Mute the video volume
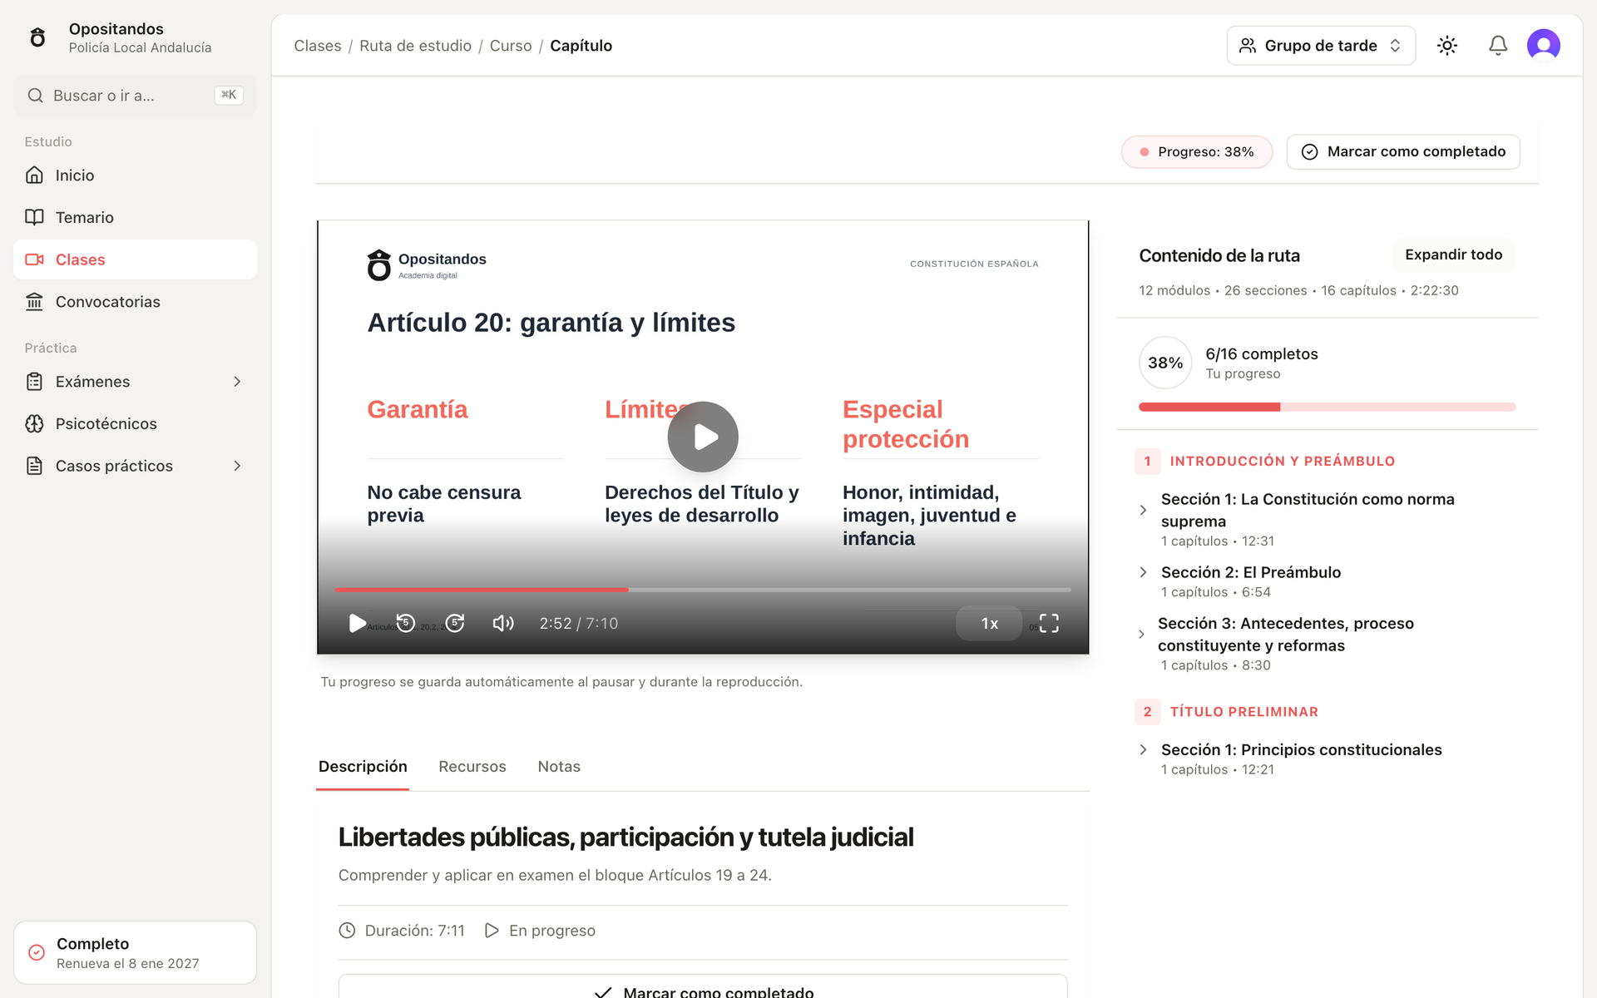 [x=503, y=623]
